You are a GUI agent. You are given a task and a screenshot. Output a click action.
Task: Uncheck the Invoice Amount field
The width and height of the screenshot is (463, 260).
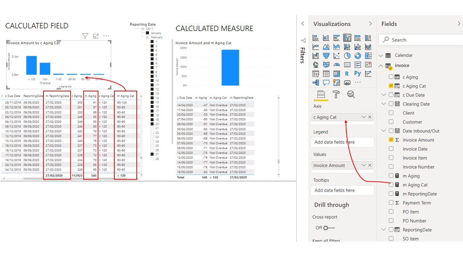[391, 140]
